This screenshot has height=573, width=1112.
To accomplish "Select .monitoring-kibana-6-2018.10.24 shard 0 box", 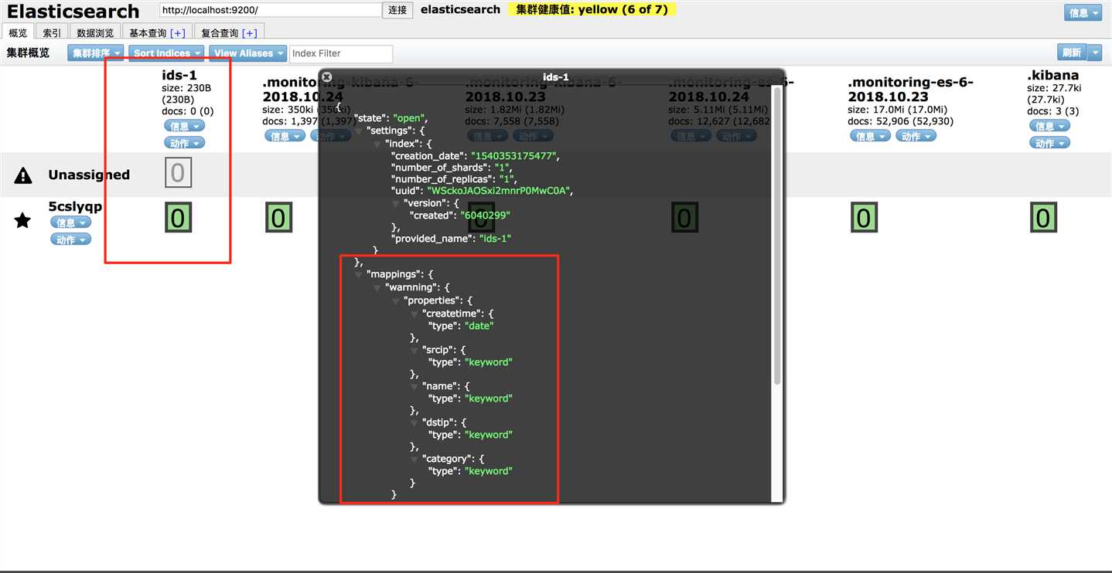I will (x=278, y=219).
